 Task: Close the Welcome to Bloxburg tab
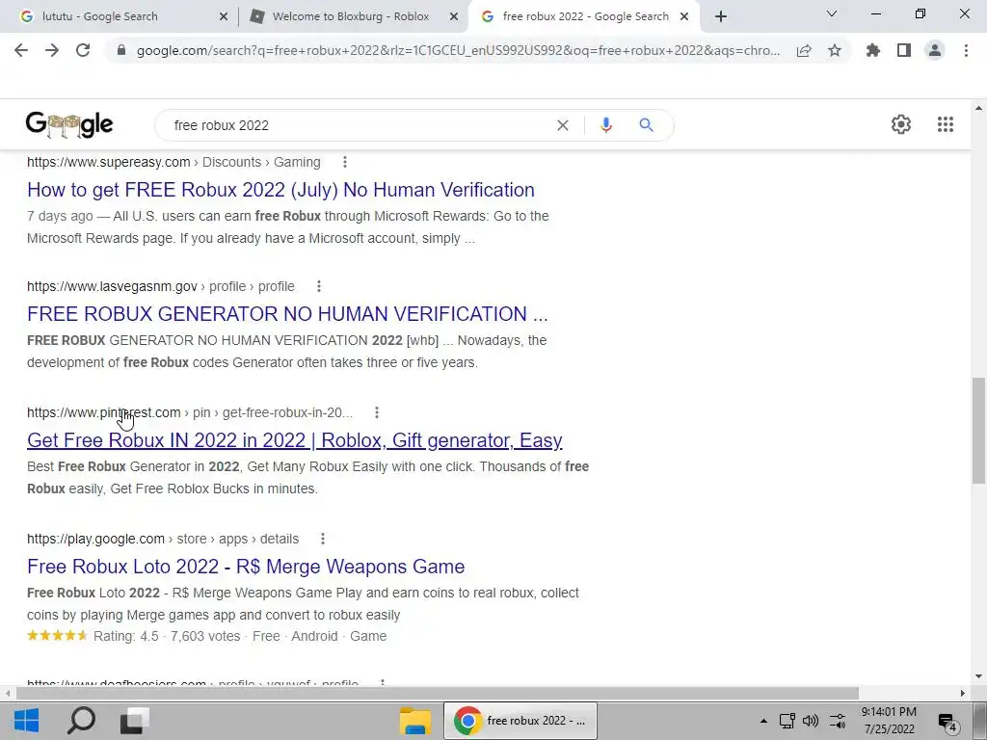(x=454, y=17)
